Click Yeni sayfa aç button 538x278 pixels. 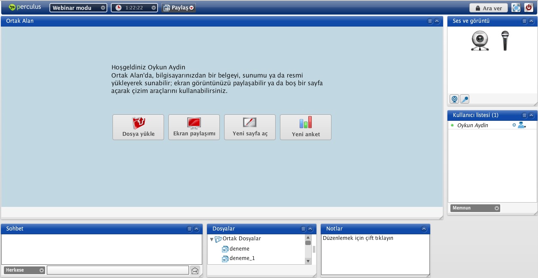250,127
